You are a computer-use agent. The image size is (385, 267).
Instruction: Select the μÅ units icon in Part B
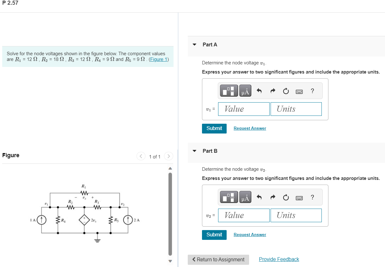pyautogui.click(x=245, y=197)
